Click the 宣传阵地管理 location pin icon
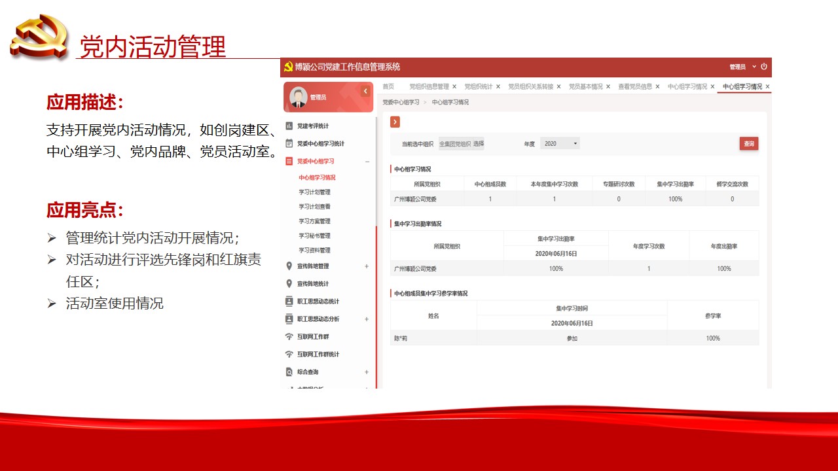Image resolution: width=838 pixels, height=471 pixels. pos(289,266)
